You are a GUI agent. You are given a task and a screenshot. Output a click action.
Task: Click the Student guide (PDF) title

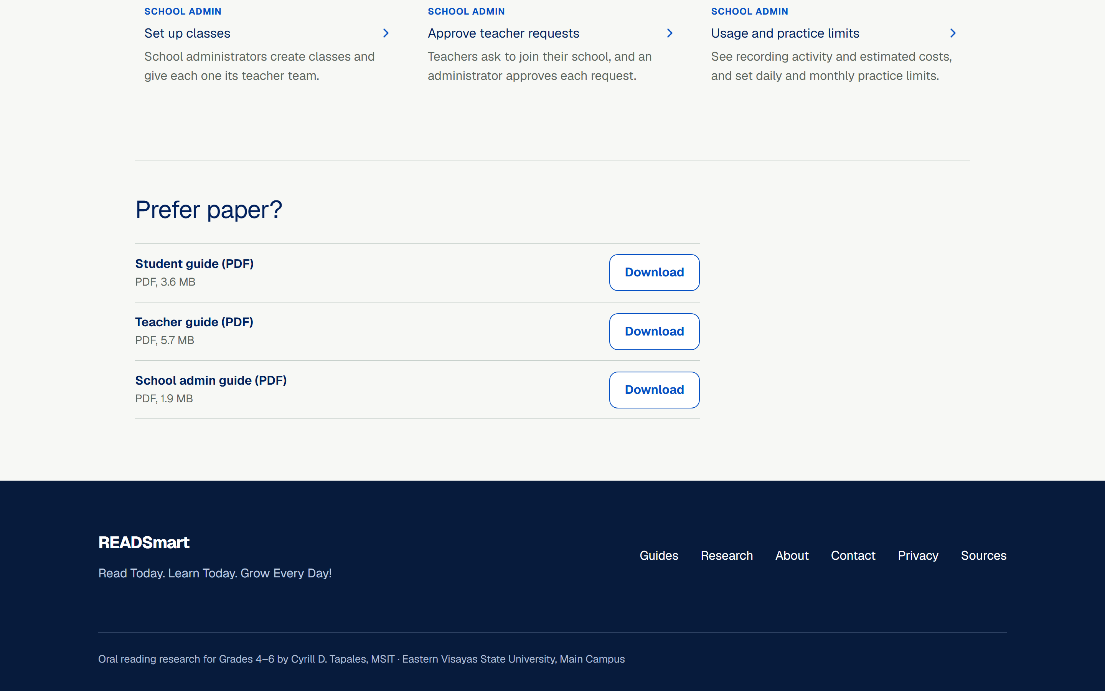click(194, 264)
